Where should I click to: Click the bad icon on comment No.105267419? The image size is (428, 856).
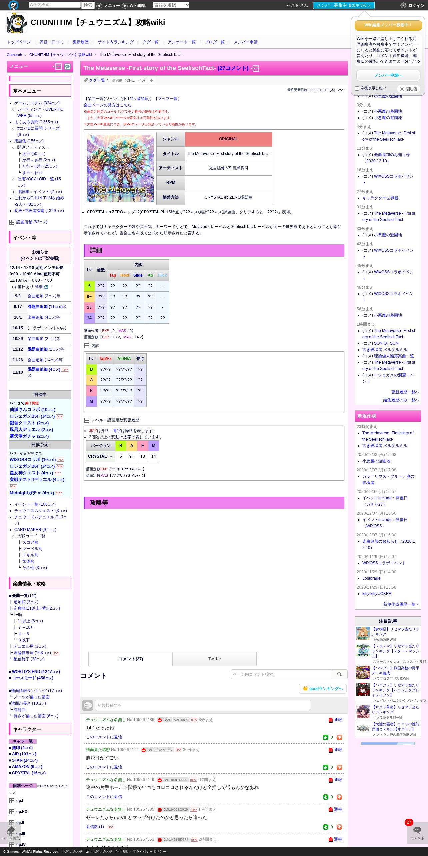coord(339,797)
